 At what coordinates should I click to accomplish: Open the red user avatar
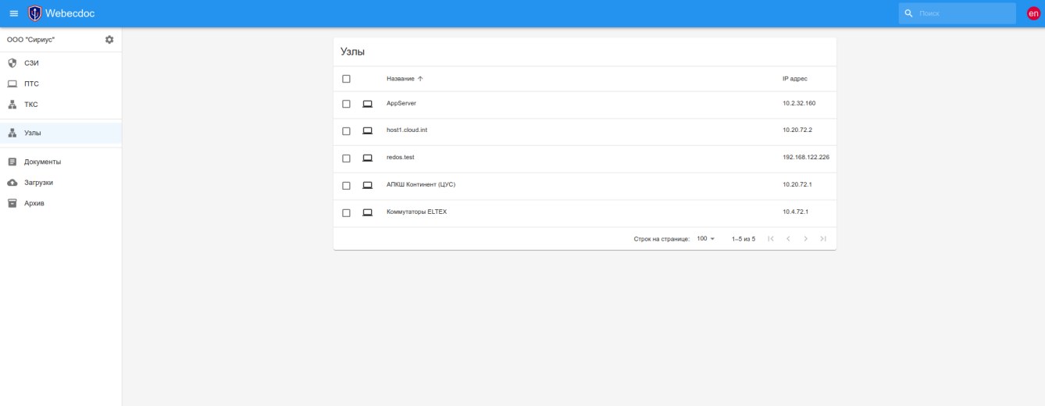coord(1033,13)
